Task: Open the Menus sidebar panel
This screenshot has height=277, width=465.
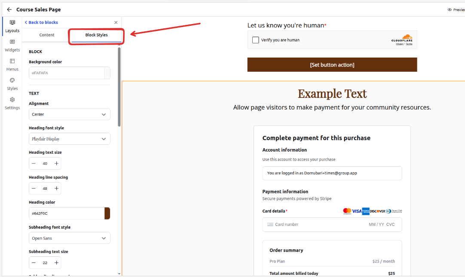Action: click(x=12, y=65)
